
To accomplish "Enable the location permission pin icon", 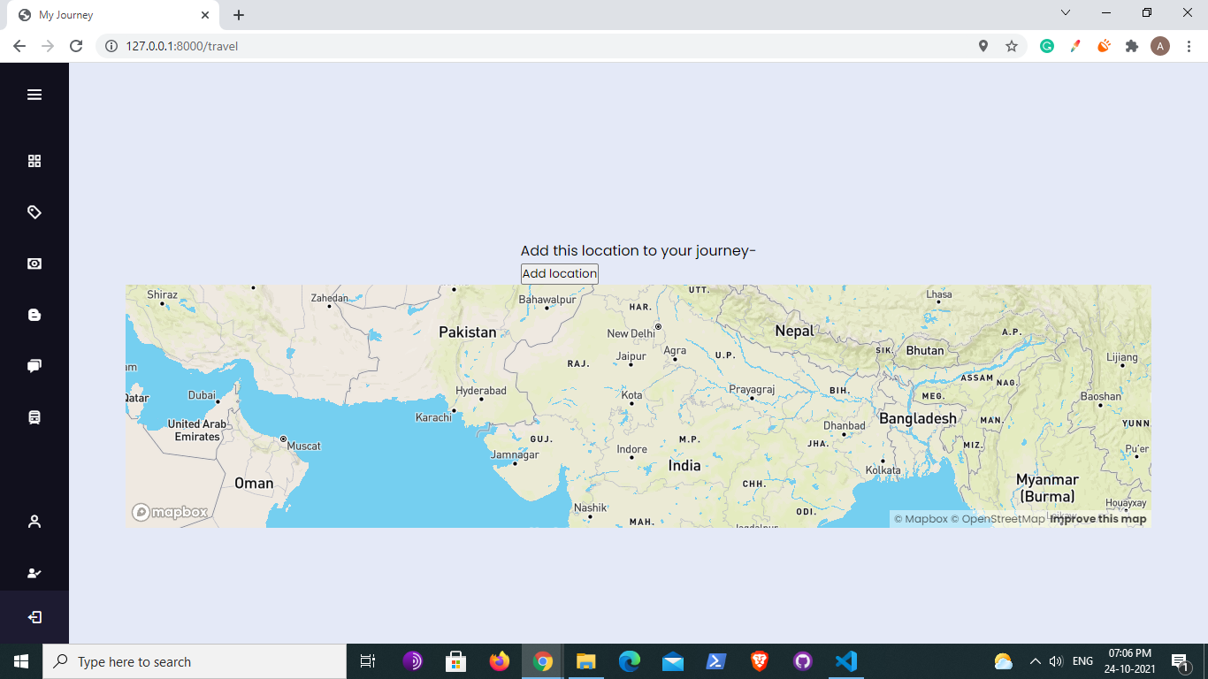I will pos(982,45).
